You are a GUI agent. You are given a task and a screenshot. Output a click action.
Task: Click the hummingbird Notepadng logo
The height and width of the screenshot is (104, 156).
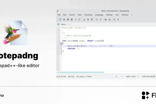(x=15, y=33)
